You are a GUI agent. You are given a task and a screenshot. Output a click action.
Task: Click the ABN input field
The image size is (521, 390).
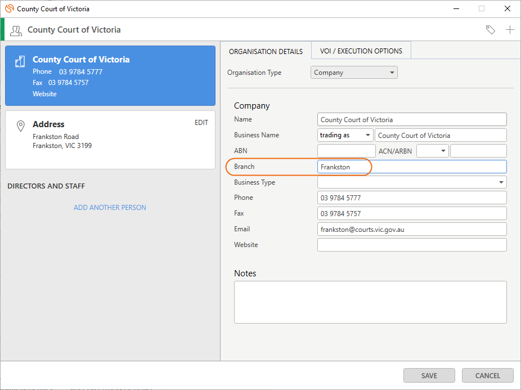tap(346, 151)
